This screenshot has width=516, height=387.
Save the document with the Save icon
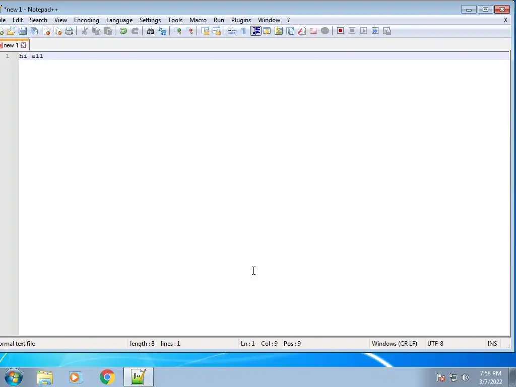pos(22,31)
